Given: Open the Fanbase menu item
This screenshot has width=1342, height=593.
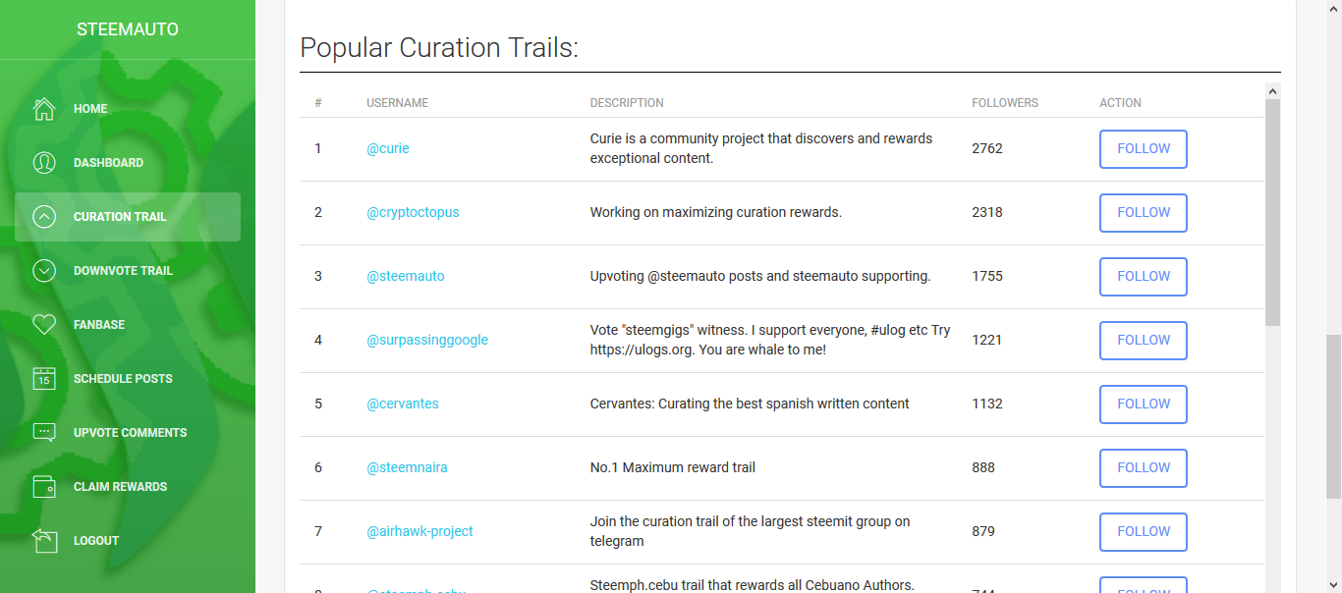Looking at the screenshot, I should point(99,325).
